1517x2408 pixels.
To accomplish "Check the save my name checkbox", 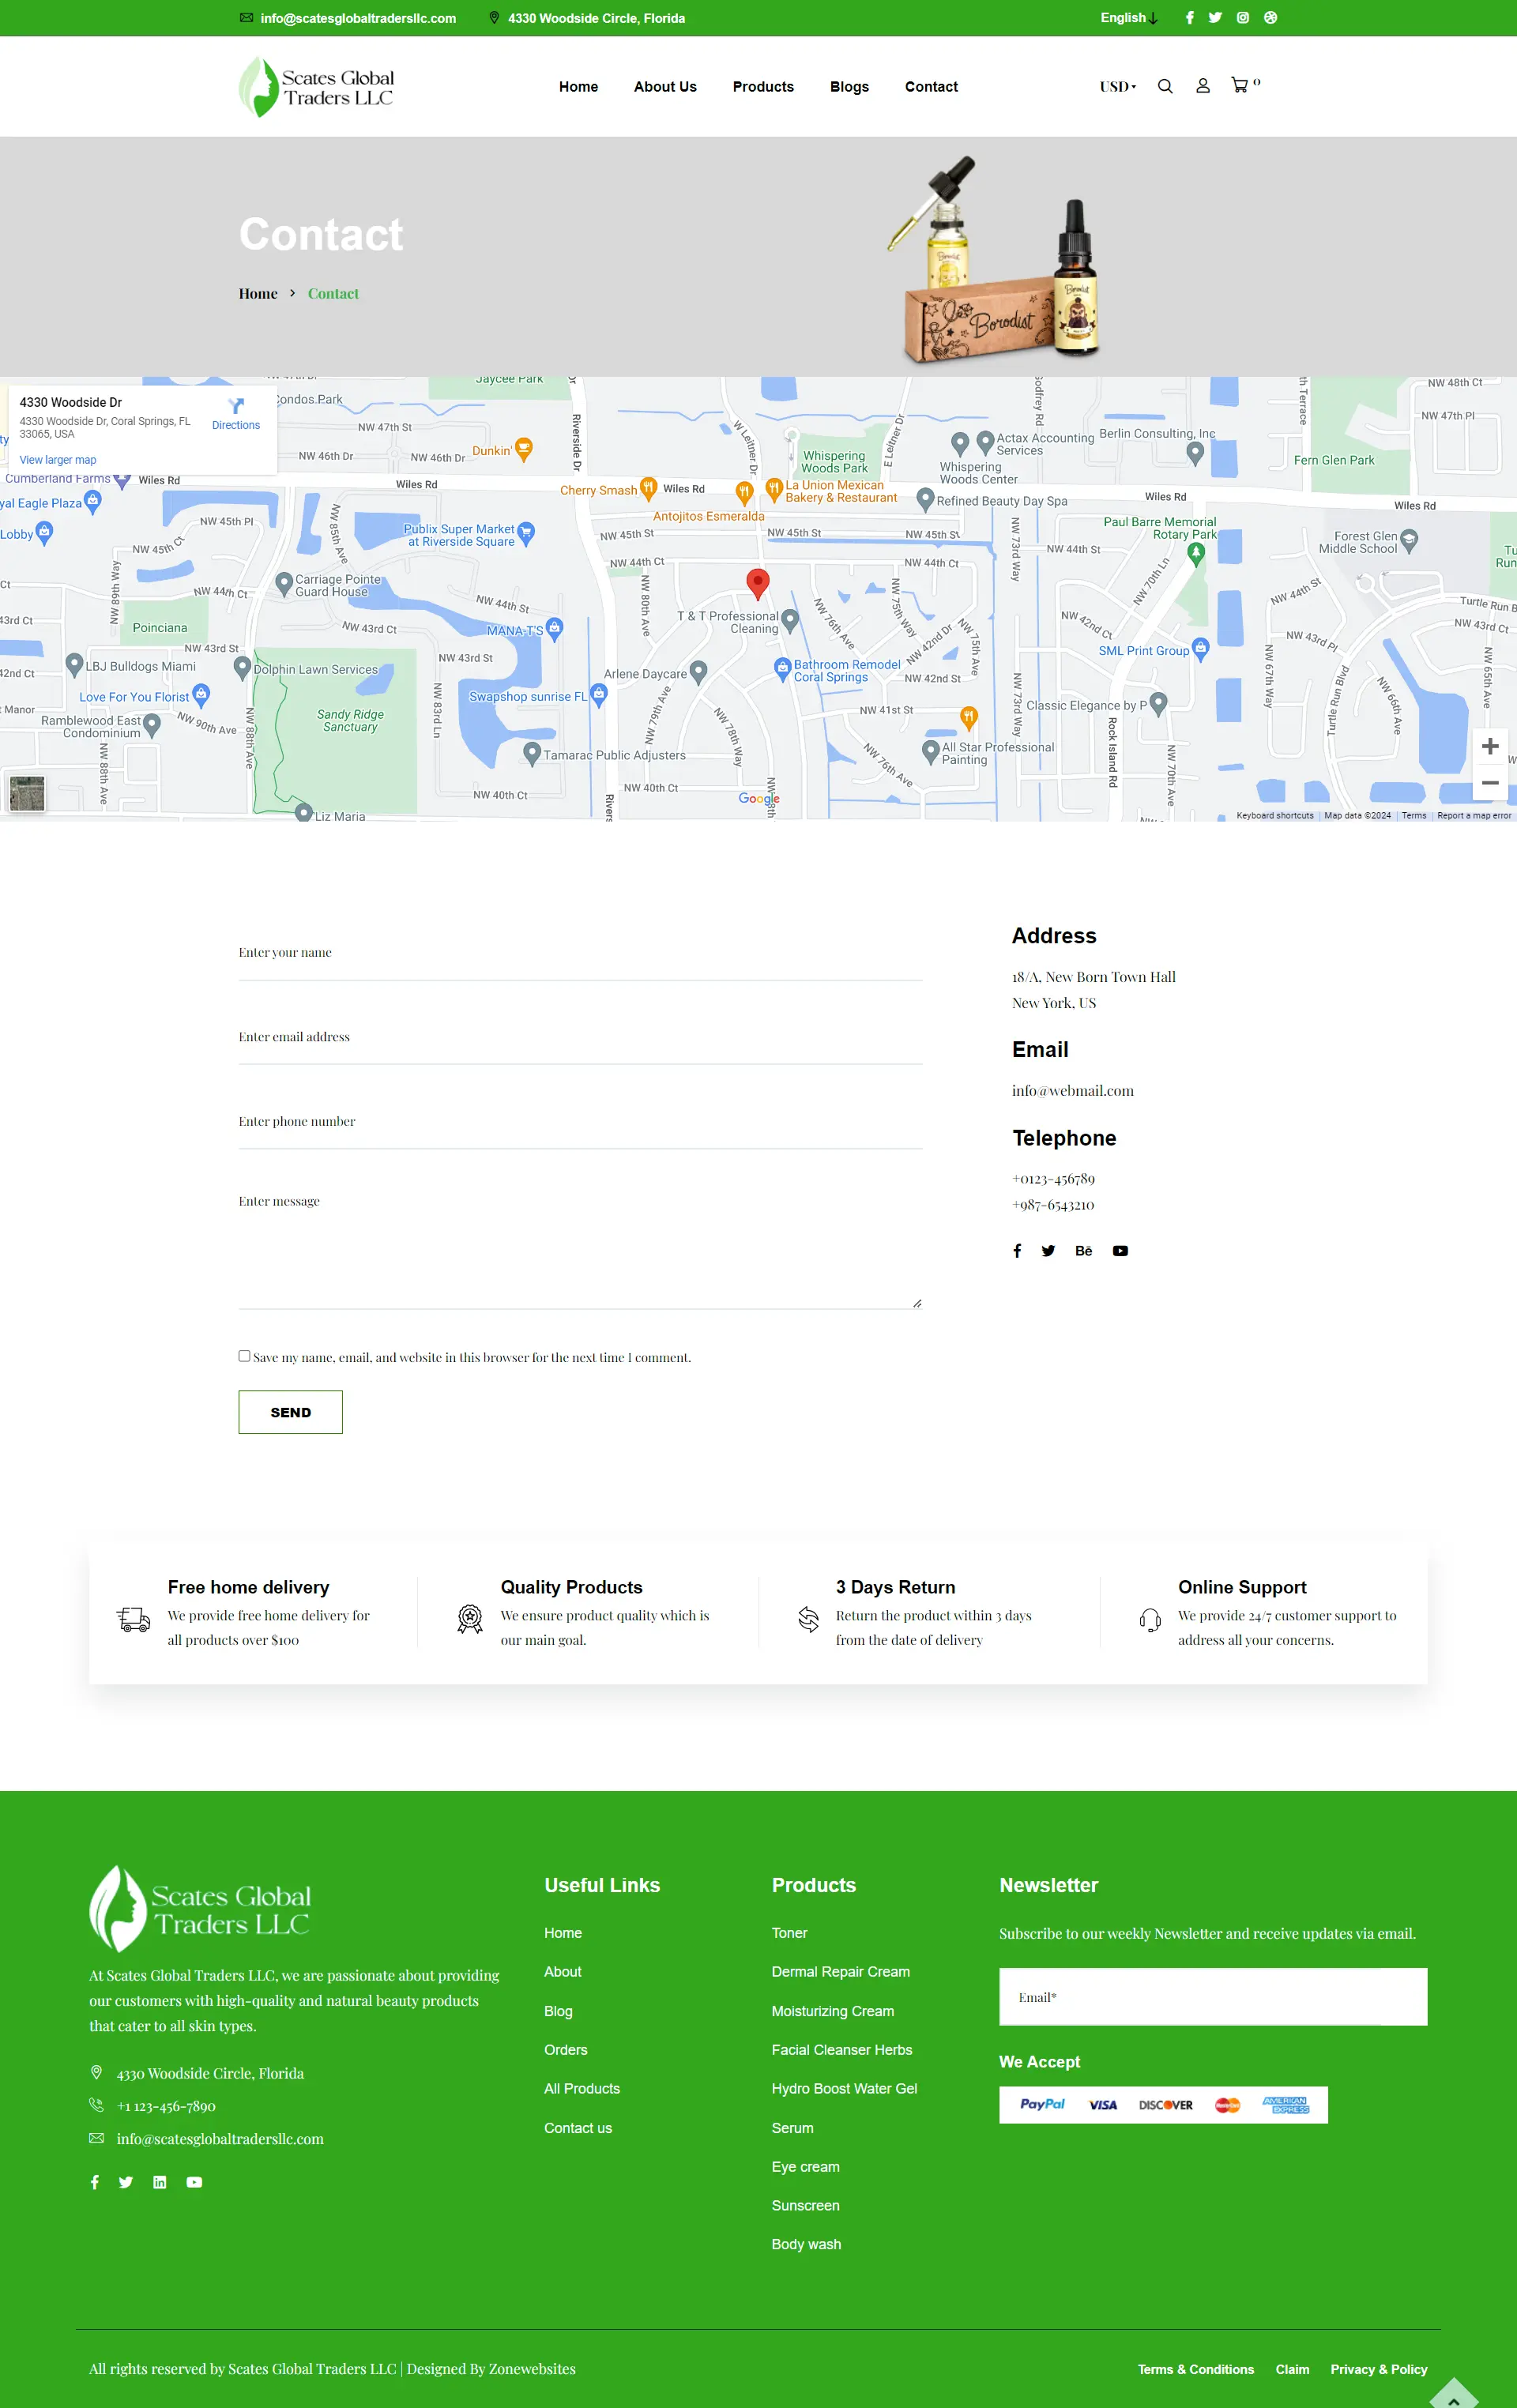I will 244,1356.
